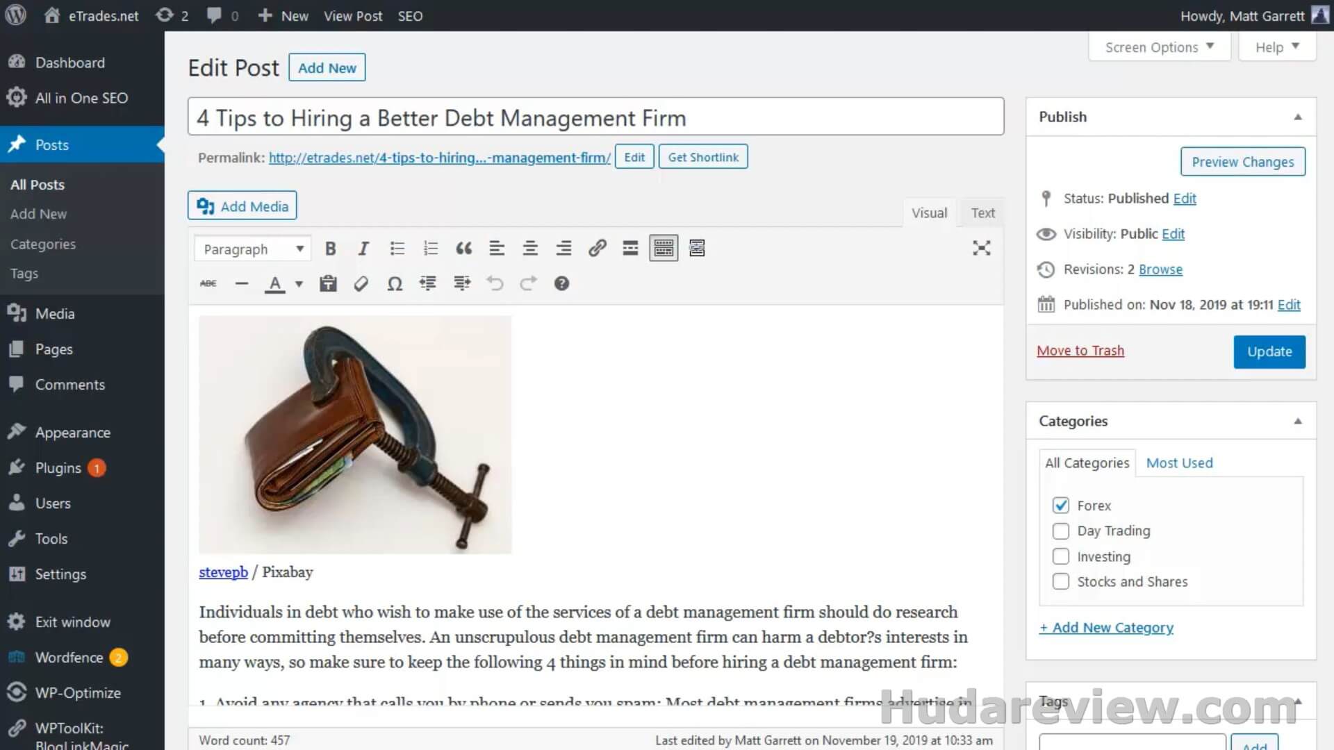Check the Investing category
1334x750 pixels.
pyautogui.click(x=1060, y=556)
